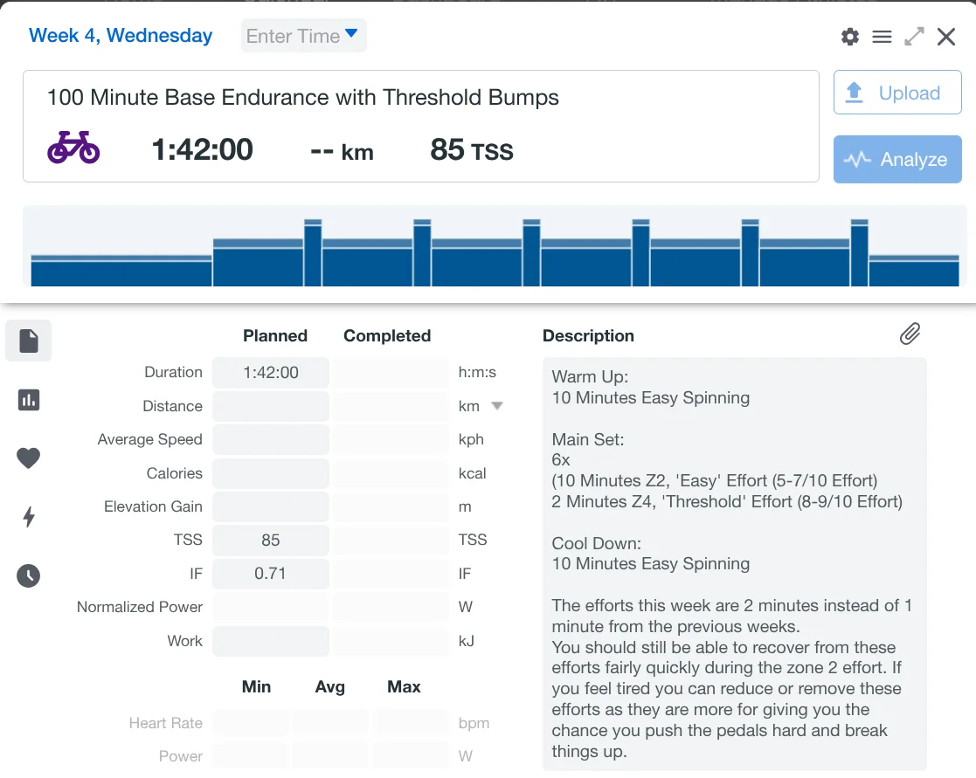This screenshot has width=976, height=778.
Task: Select the heart rate sidebar icon
Action: pos(29,458)
